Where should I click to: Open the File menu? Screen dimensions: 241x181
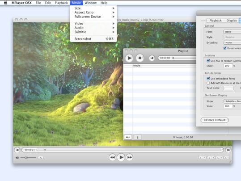38,3
